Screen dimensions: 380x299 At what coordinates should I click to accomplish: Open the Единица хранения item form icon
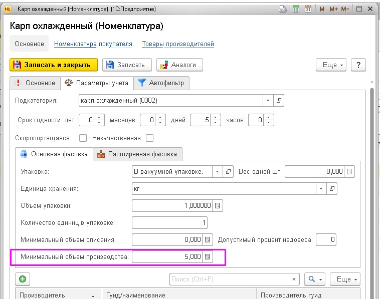point(332,189)
